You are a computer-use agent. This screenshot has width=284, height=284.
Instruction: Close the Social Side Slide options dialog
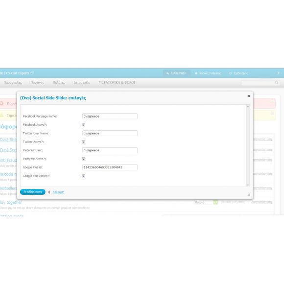coord(249,96)
